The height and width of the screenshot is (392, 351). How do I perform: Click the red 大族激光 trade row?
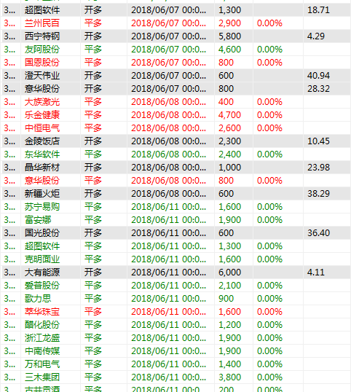[175, 102]
